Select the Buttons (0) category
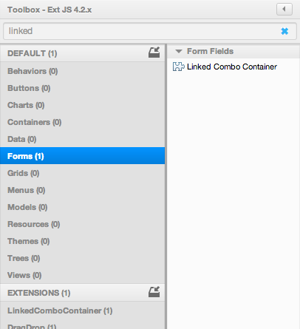Viewport: 300px width, 329px height. (x=82, y=88)
